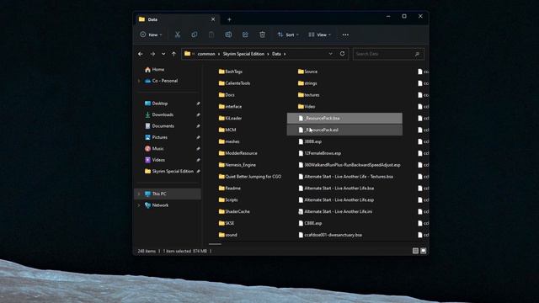Select the Source folder
This screenshot has width=539, height=303.
tap(307, 72)
